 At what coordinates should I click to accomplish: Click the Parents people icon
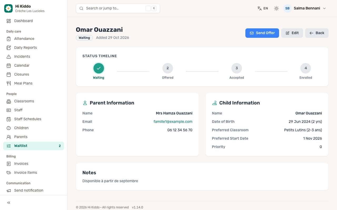(x=9, y=137)
